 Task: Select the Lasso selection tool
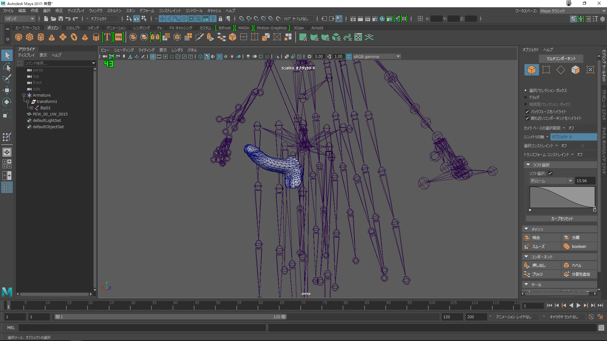click(x=7, y=67)
